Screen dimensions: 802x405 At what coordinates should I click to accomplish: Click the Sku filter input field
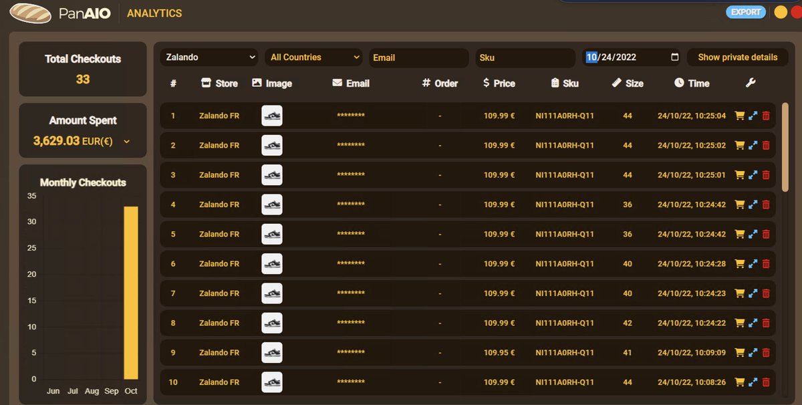coord(525,57)
